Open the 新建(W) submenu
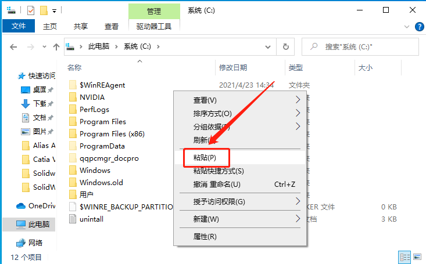This screenshot has width=426, height=264. [x=240, y=219]
